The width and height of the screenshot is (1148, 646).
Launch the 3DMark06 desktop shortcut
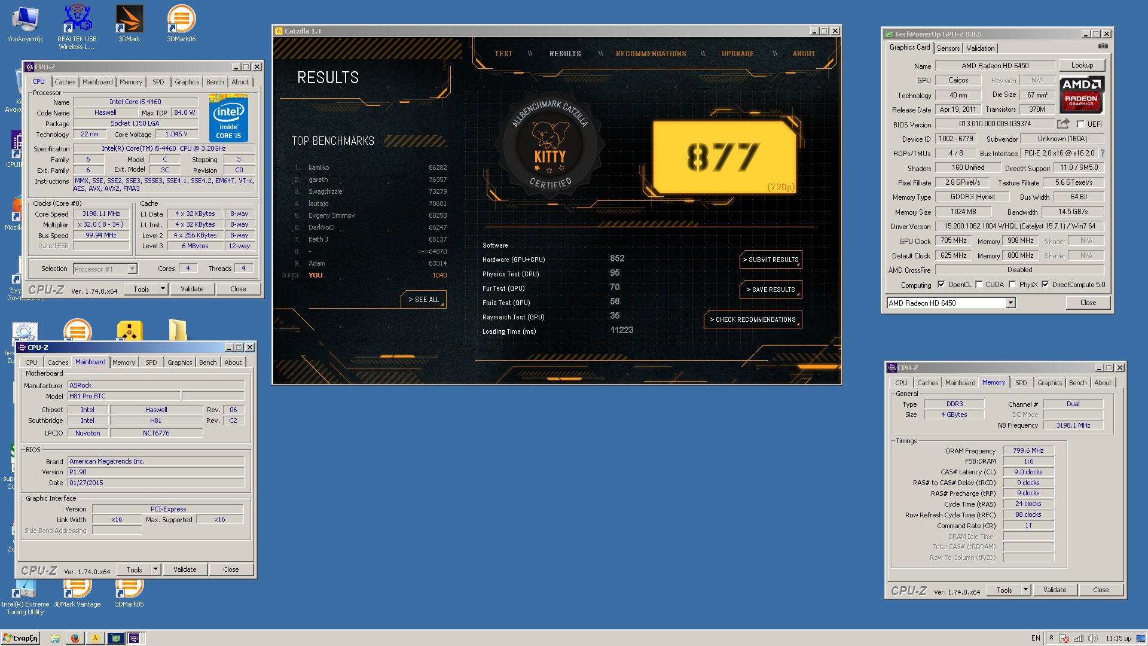pyautogui.click(x=181, y=24)
